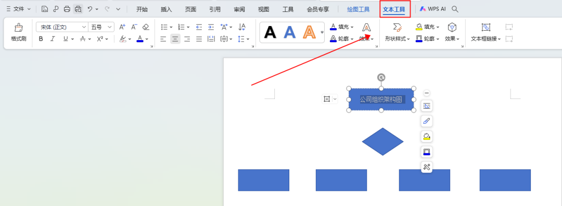The height and width of the screenshot is (206, 562).
Task: Click the brush style icon in floating toolbar
Action: (427, 121)
